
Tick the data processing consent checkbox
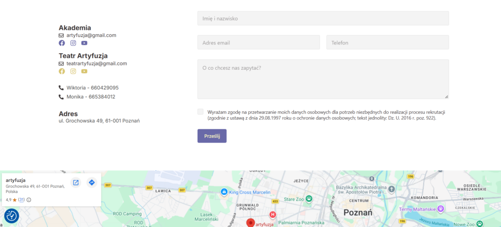tap(200, 112)
